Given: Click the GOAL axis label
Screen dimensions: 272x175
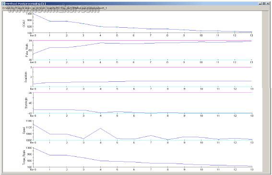Looking at the screenshot, I should click(x=24, y=23).
